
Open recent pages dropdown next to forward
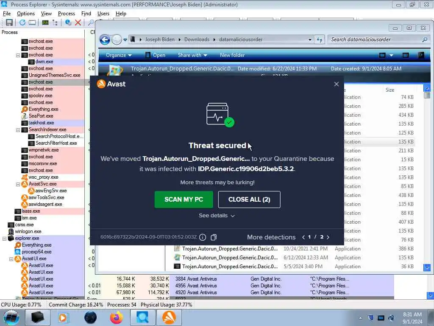[x=125, y=40]
